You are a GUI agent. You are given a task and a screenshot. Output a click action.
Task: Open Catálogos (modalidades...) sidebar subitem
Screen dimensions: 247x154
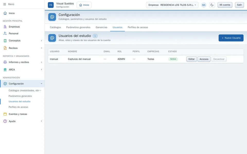click(25, 91)
